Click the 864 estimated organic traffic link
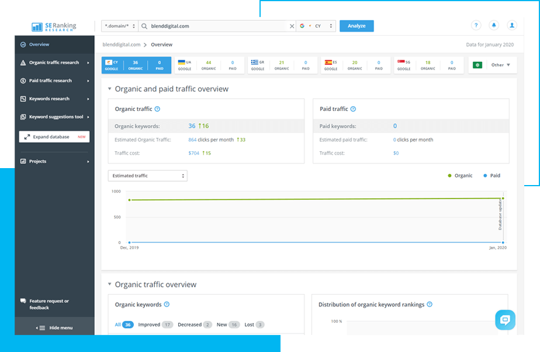This screenshot has height=352, width=540. [x=192, y=140]
